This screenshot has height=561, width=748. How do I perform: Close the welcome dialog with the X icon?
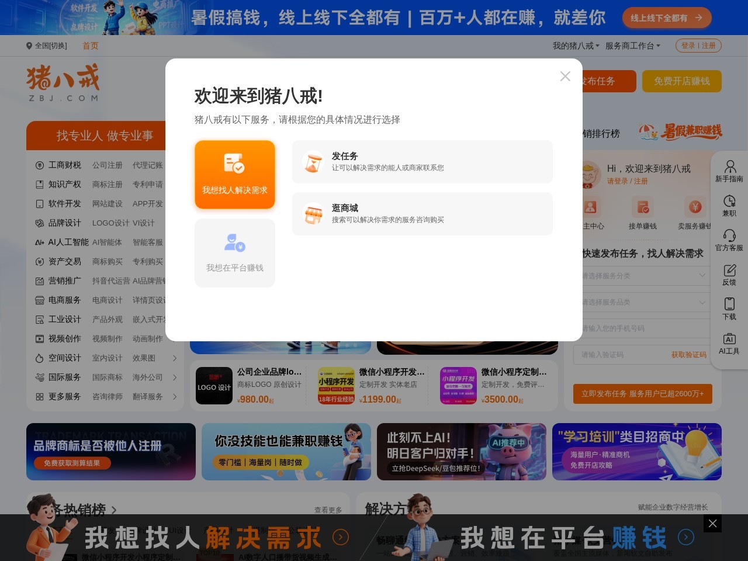point(565,76)
